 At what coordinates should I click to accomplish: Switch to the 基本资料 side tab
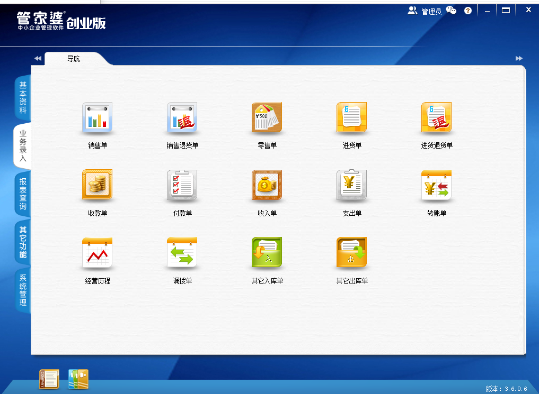click(23, 98)
